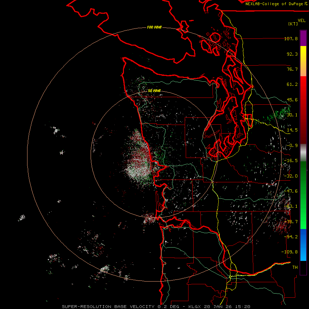309x309 pixels.
Task: Pick the purple segment of the velocity color bar
Action: tap(303, 38)
